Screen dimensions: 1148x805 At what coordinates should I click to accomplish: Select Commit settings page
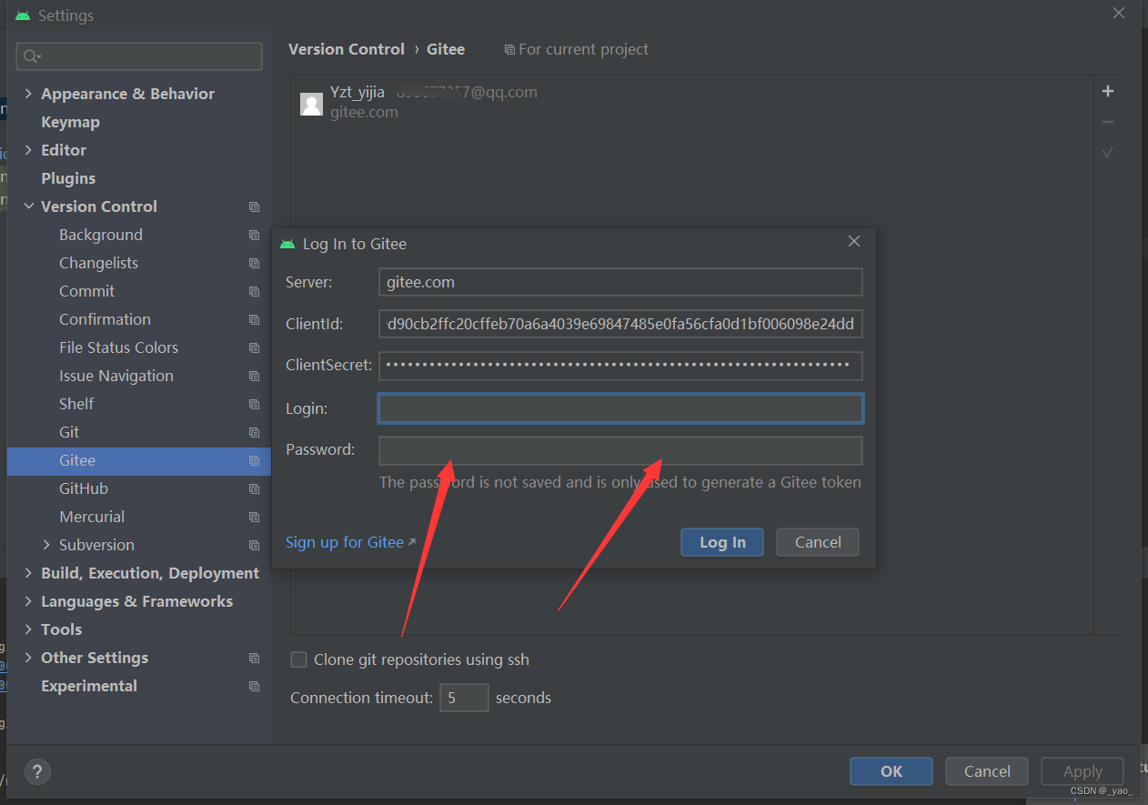point(87,291)
